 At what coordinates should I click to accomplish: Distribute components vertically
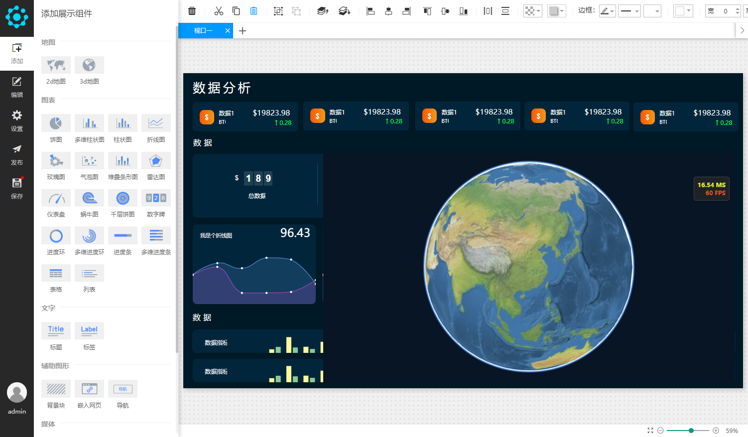click(x=505, y=11)
